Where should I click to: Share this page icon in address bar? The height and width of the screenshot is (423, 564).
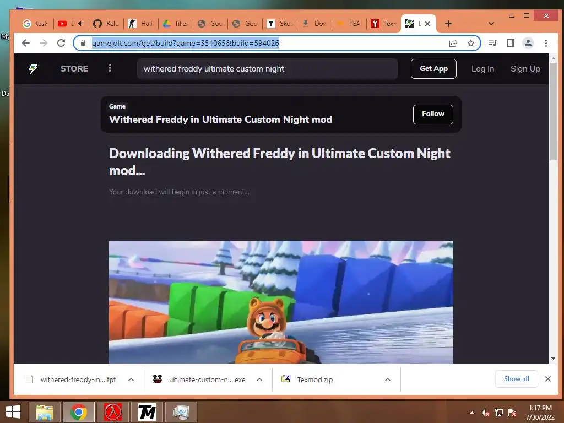point(453,43)
